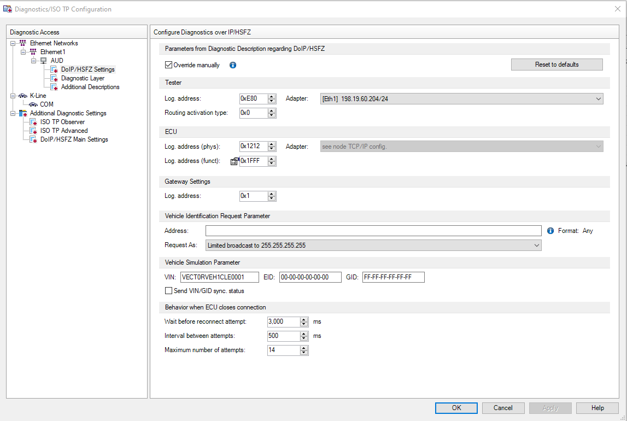This screenshot has width=627, height=421.
Task: Increase Wait before reconnect attempt value
Action: coord(304,319)
